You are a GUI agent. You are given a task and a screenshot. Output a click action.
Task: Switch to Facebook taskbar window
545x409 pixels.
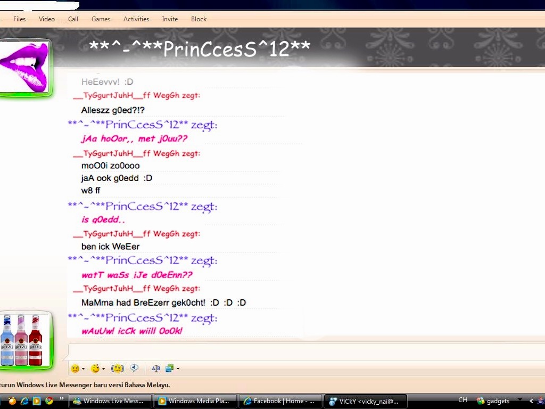click(280, 401)
